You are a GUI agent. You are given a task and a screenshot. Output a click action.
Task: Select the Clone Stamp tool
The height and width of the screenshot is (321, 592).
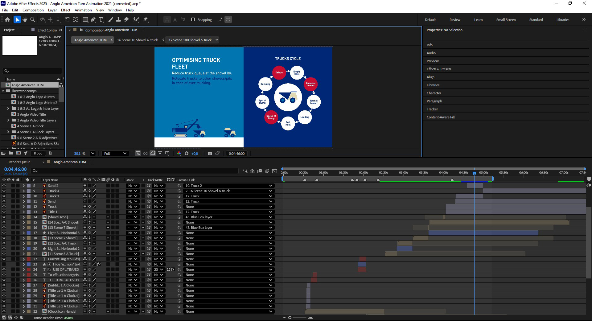click(118, 19)
